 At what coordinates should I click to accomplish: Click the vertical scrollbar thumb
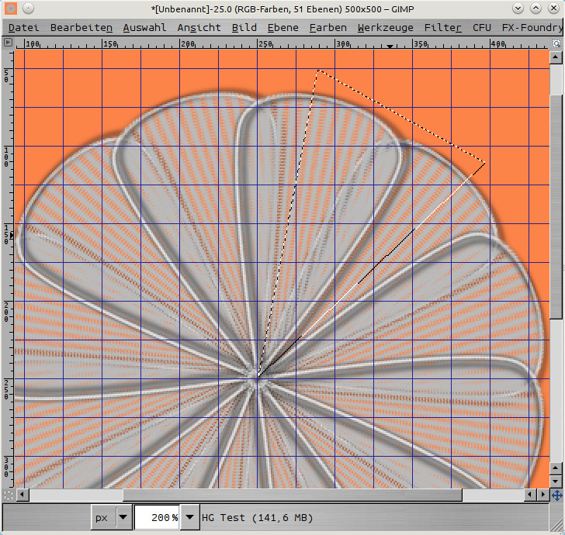click(556, 190)
